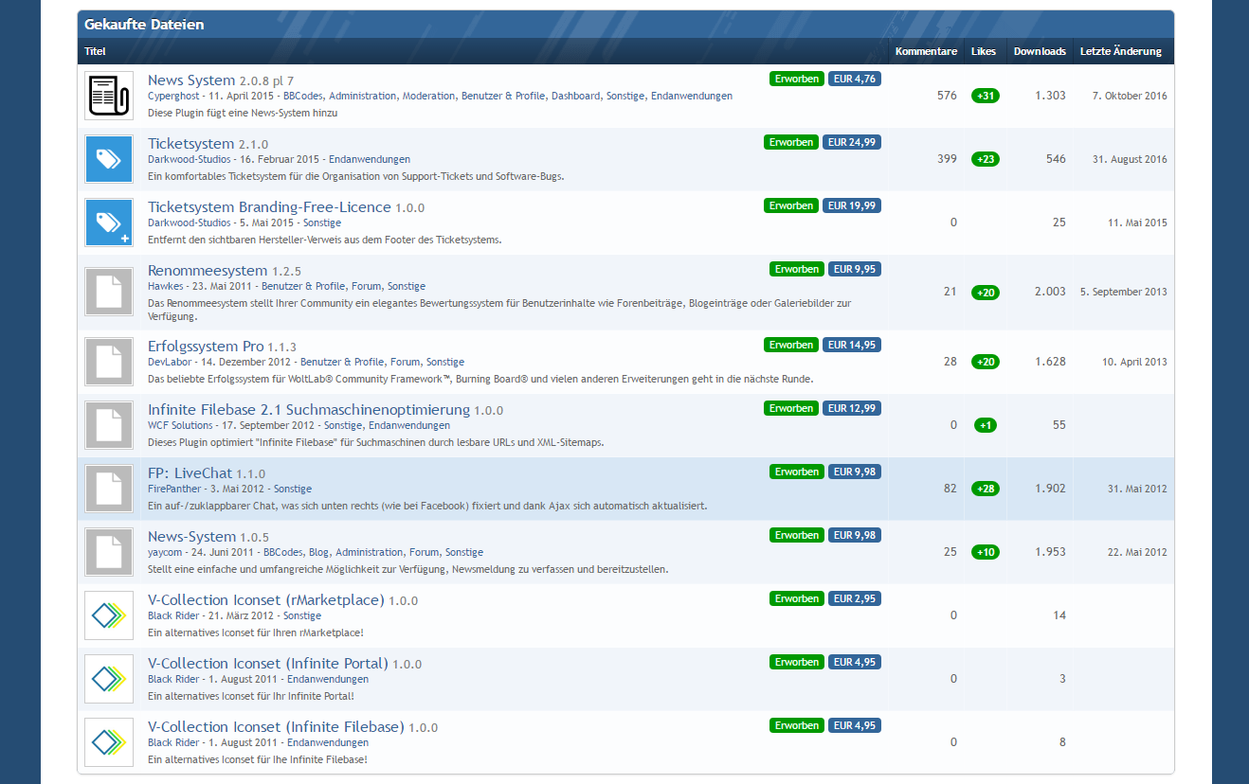Click the FP: LiveChat file icon
This screenshot has height=784, width=1249.
(x=108, y=489)
